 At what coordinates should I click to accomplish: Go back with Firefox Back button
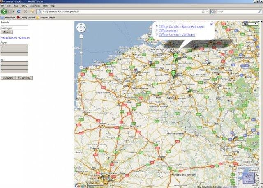[x=4, y=11]
